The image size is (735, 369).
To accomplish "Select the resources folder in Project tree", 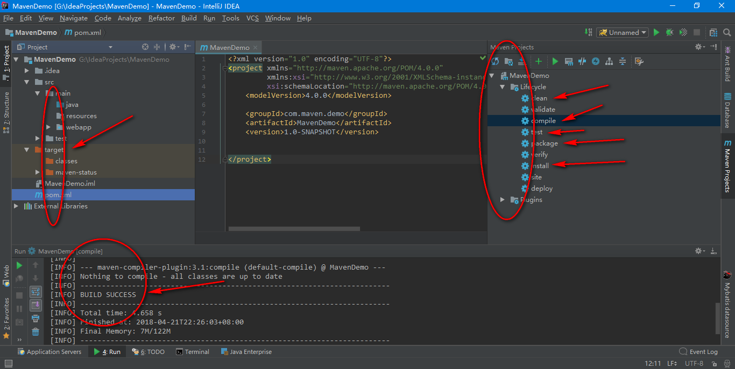I will 81,116.
